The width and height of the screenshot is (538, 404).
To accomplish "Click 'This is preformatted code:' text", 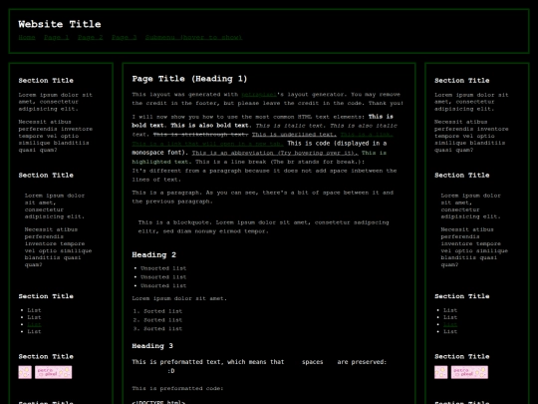I will pos(177,389).
